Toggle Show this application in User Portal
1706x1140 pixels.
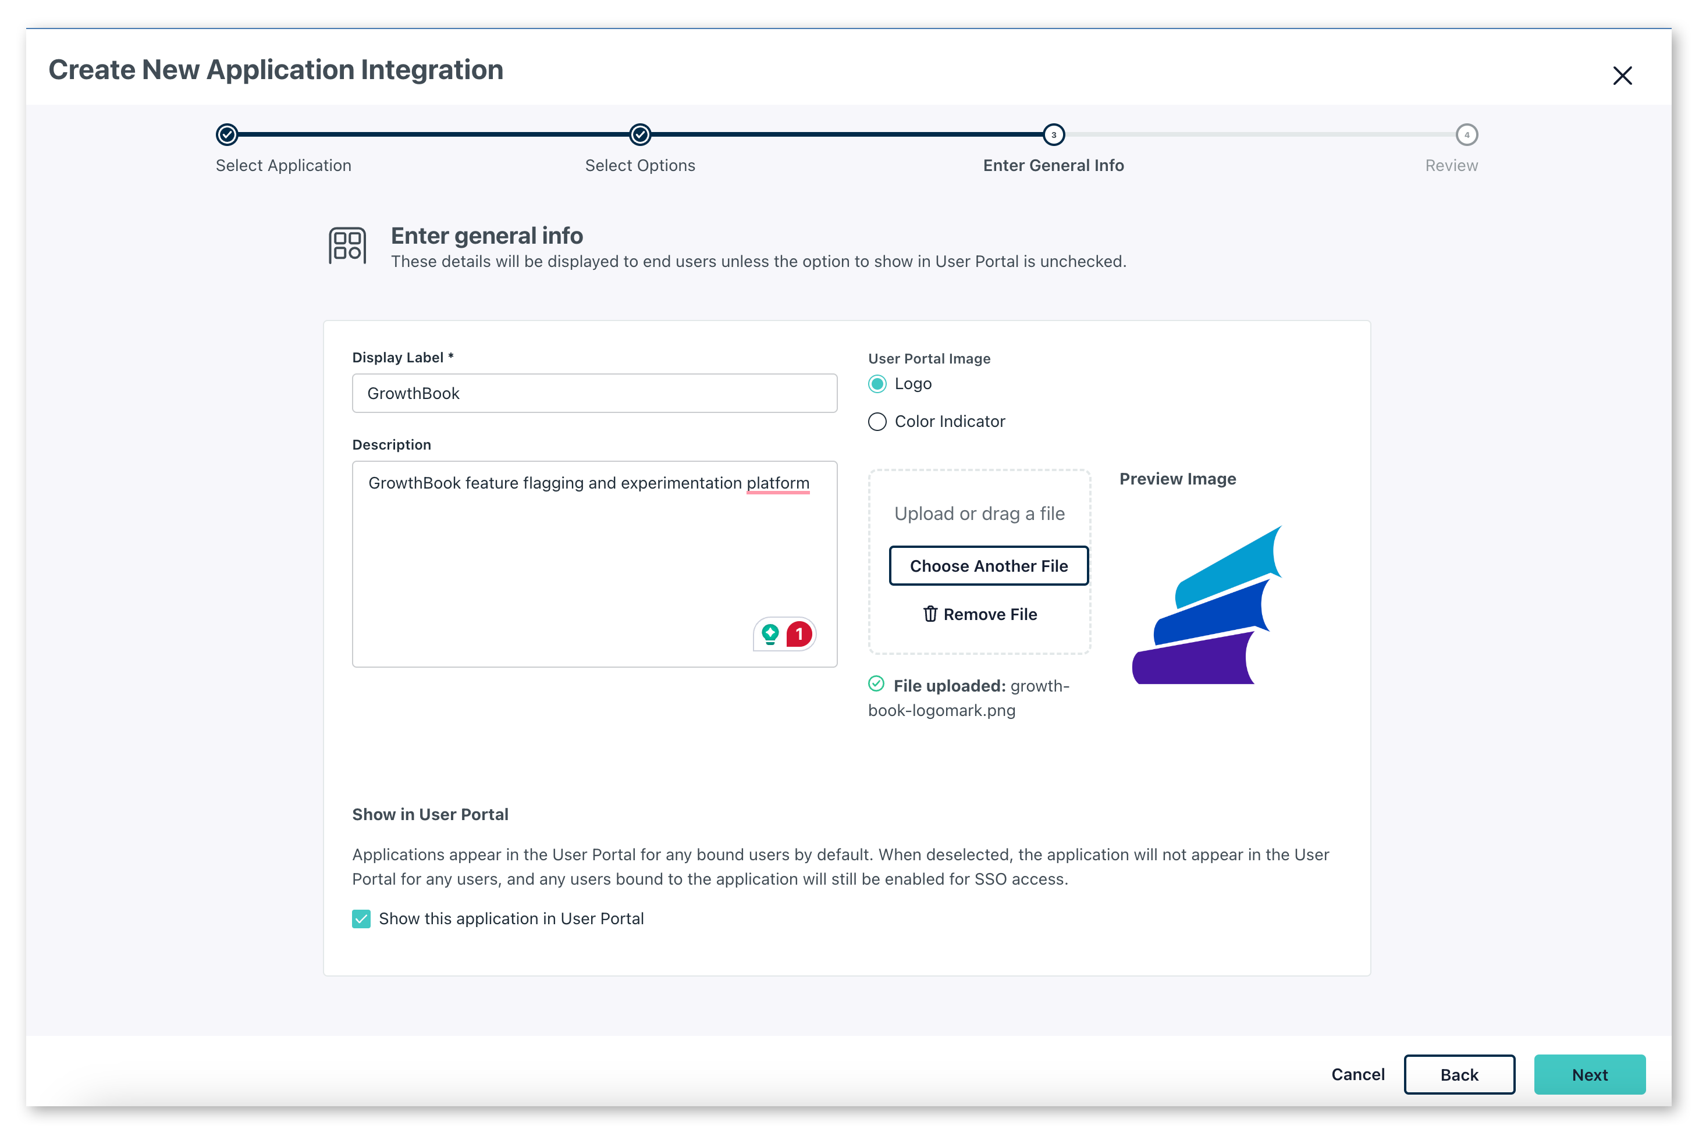click(361, 918)
